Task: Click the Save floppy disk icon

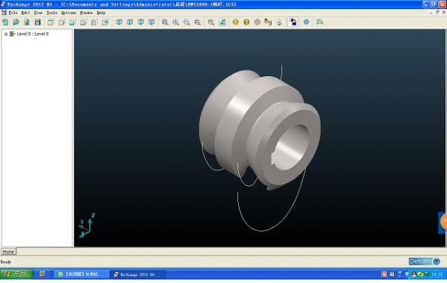Action: [x=37, y=22]
